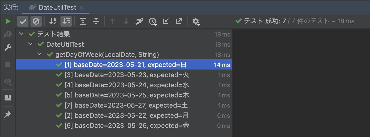Close the DateUtilTest tab
Image resolution: width=370 pixels, height=137 pixels.
pos(82,8)
